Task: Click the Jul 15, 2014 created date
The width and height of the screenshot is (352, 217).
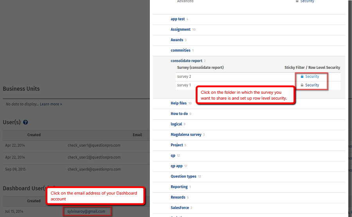Action: point(14,212)
